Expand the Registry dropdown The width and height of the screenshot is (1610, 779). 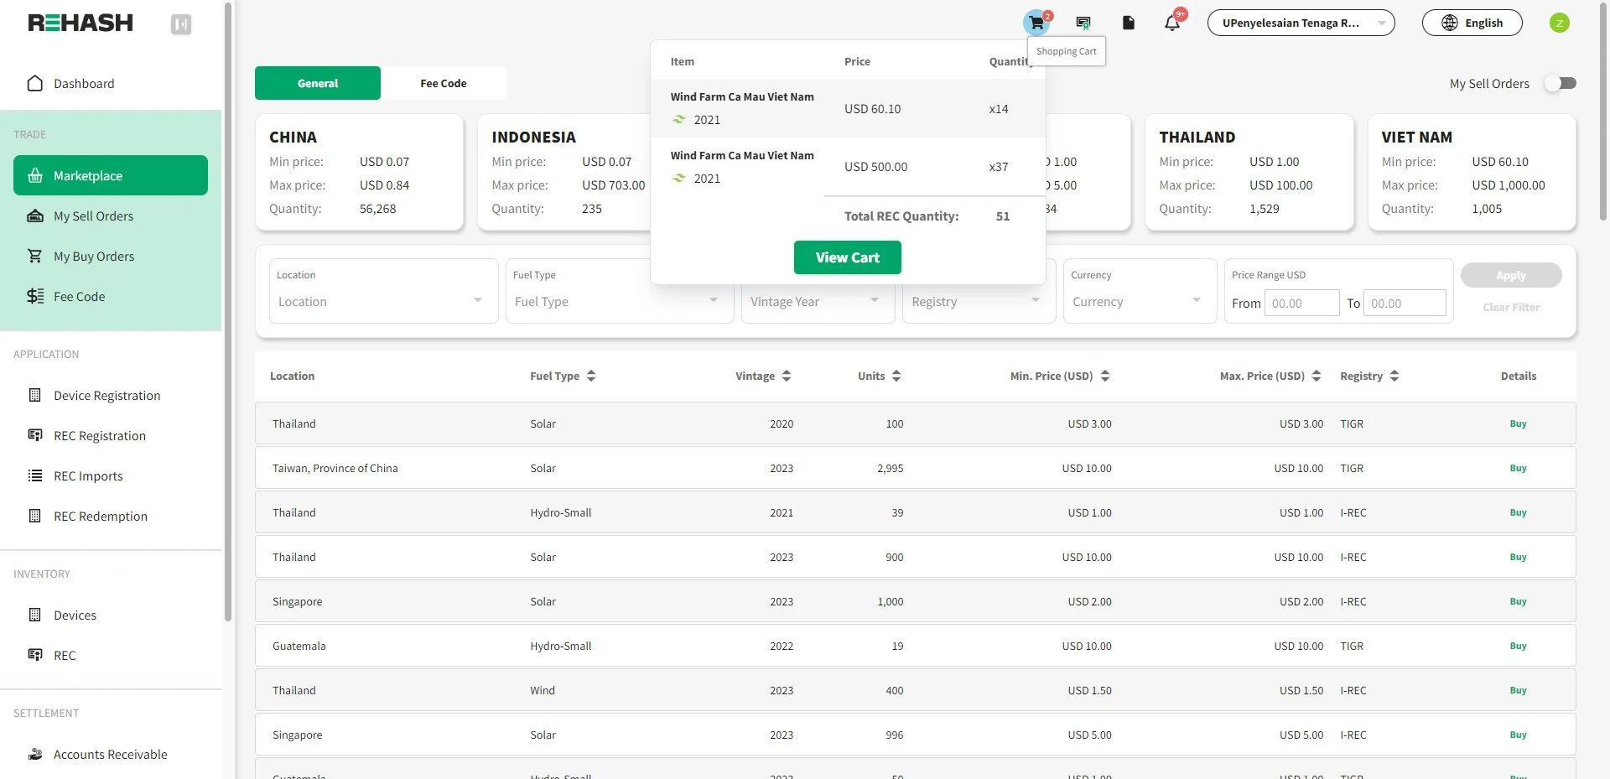click(x=978, y=302)
